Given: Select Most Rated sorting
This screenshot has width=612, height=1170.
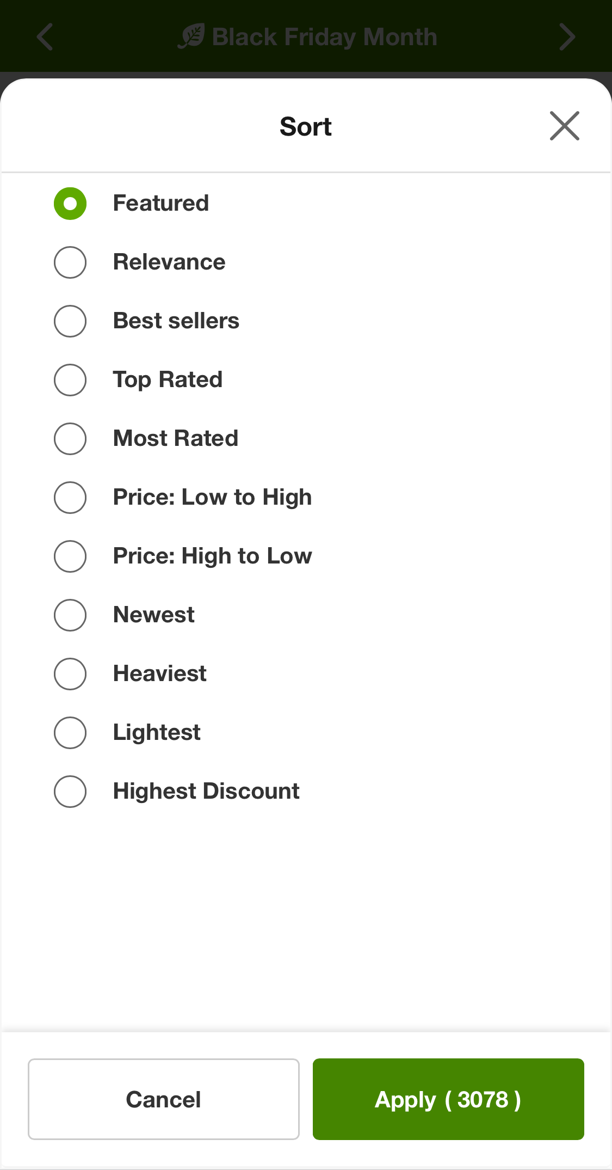Looking at the screenshot, I should pos(70,439).
